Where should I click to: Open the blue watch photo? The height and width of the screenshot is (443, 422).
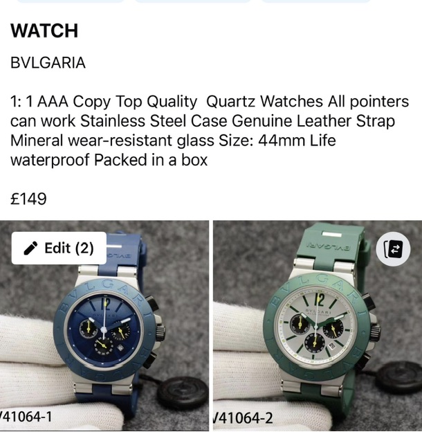[x=104, y=326]
